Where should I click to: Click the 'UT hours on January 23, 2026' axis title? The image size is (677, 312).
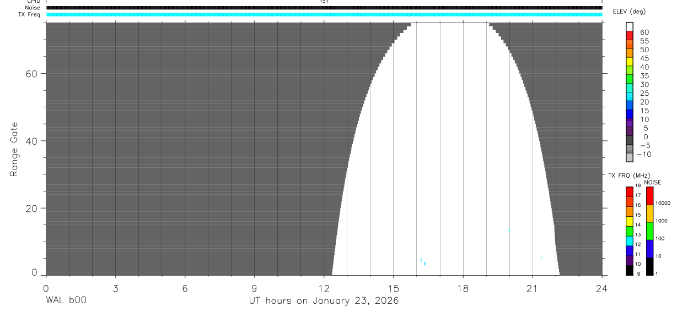pyautogui.click(x=324, y=300)
